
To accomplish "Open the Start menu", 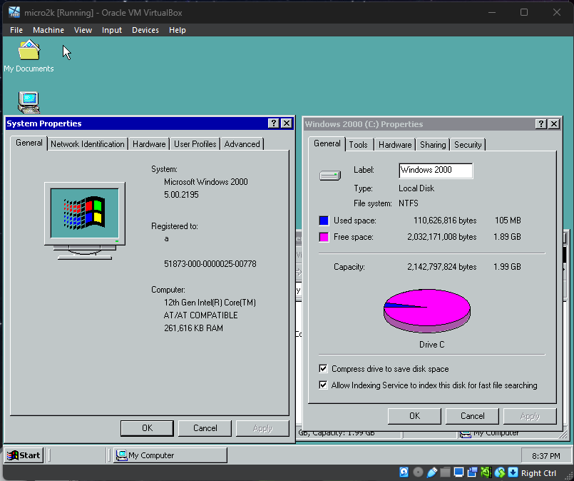I will click(24, 455).
